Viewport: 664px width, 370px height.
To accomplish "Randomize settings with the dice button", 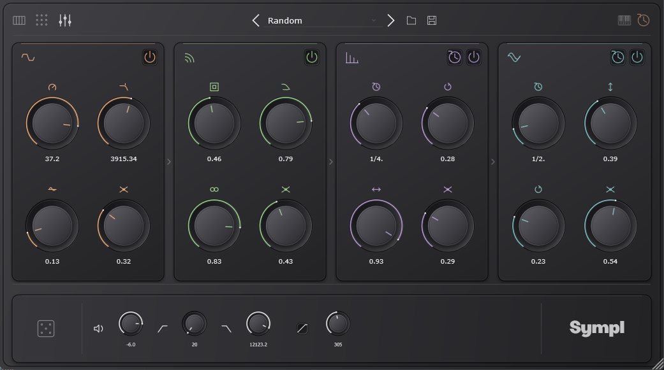I will pyautogui.click(x=46, y=329).
